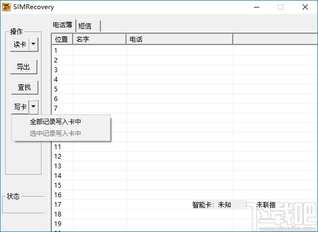The height and width of the screenshot is (232, 318).
Task: Switch to the 短信 tab
Action: pos(88,26)
